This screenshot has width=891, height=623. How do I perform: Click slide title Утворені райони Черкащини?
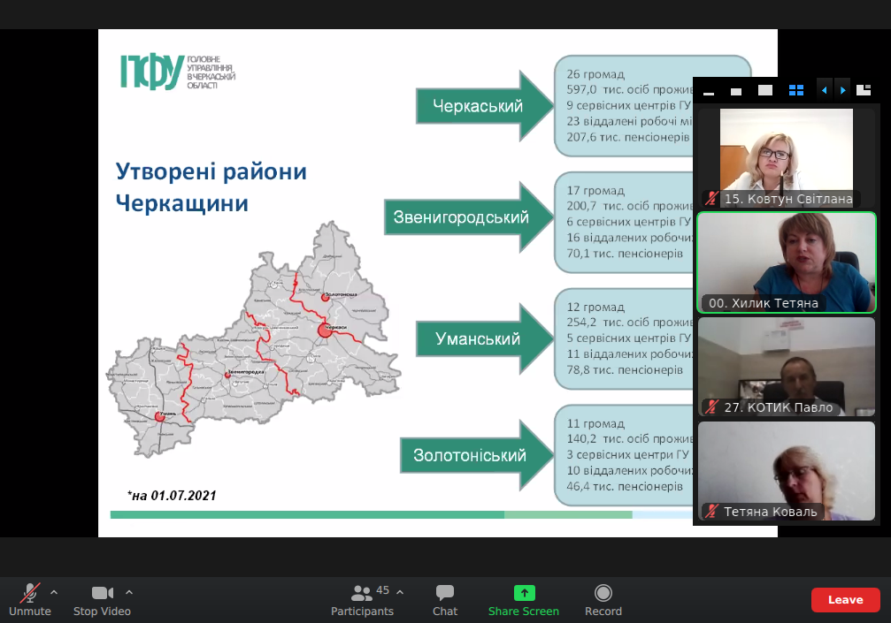tap(211, 187)
